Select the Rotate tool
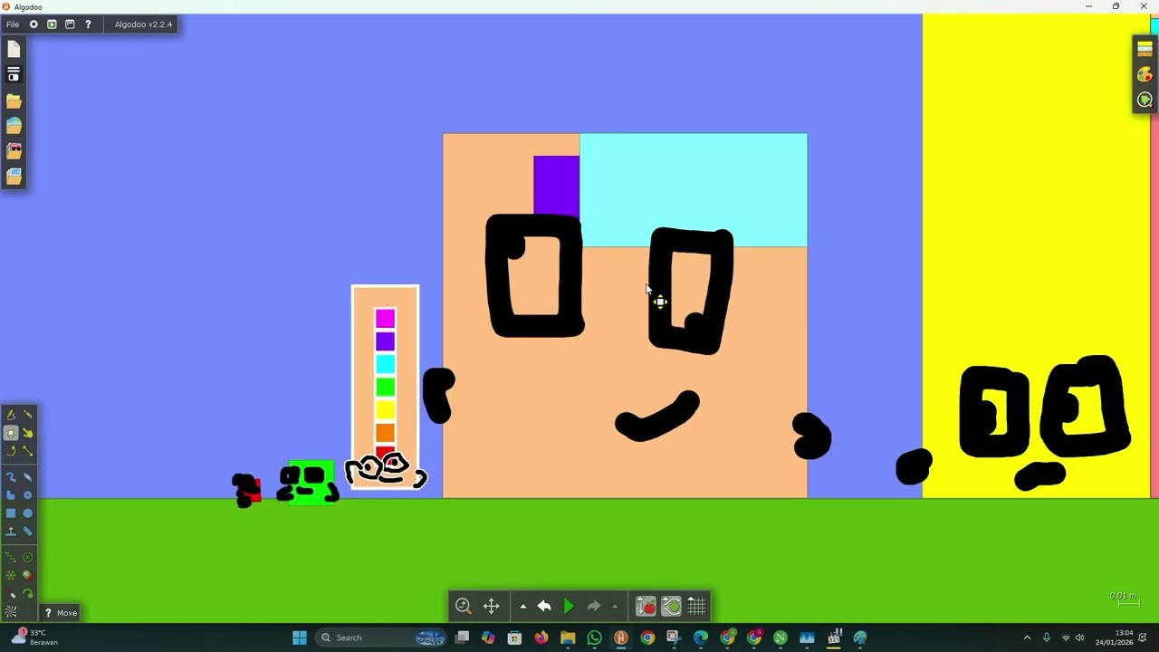 tap(11, 450)
